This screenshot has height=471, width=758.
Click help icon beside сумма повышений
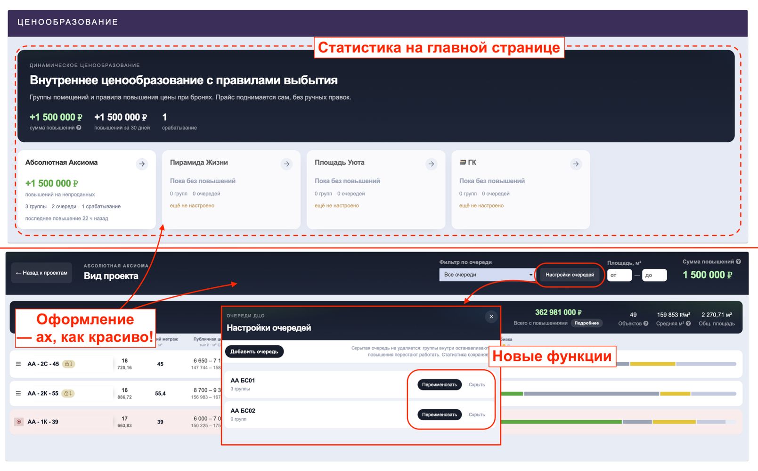79,128
